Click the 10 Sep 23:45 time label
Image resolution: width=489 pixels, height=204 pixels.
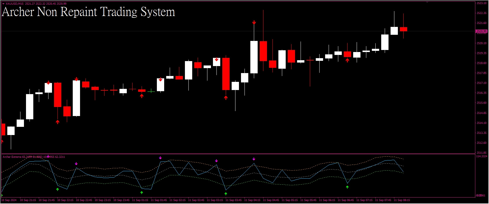coord(121,200)
